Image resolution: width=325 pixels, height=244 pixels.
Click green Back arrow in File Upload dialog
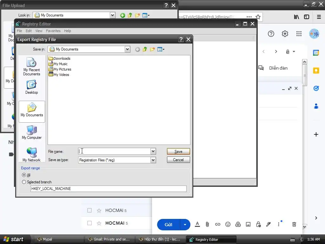click(123, 15)
